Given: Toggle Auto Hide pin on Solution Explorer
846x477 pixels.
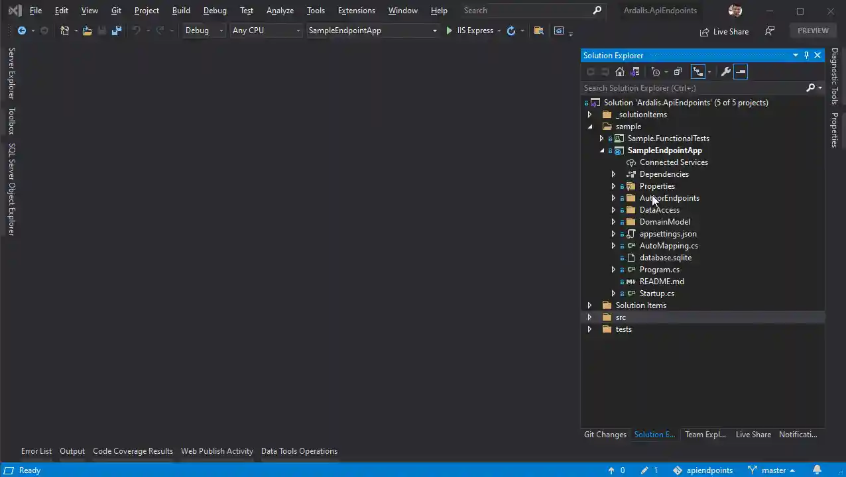Looking at the screenshot, I should click(x=806, y=56).
